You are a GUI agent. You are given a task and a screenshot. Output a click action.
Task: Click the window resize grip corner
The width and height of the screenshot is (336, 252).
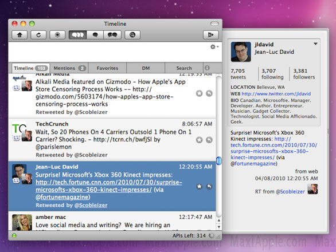coord(218,236)
